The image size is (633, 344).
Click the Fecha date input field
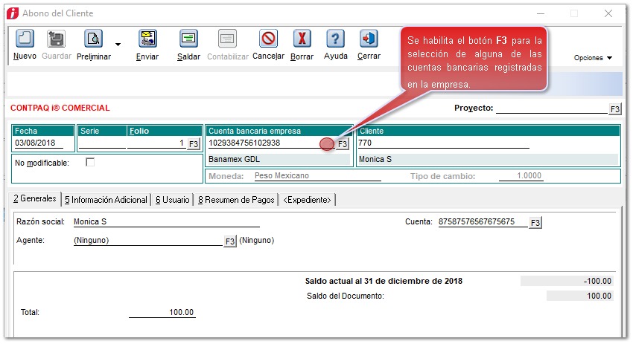click(39, 143)
